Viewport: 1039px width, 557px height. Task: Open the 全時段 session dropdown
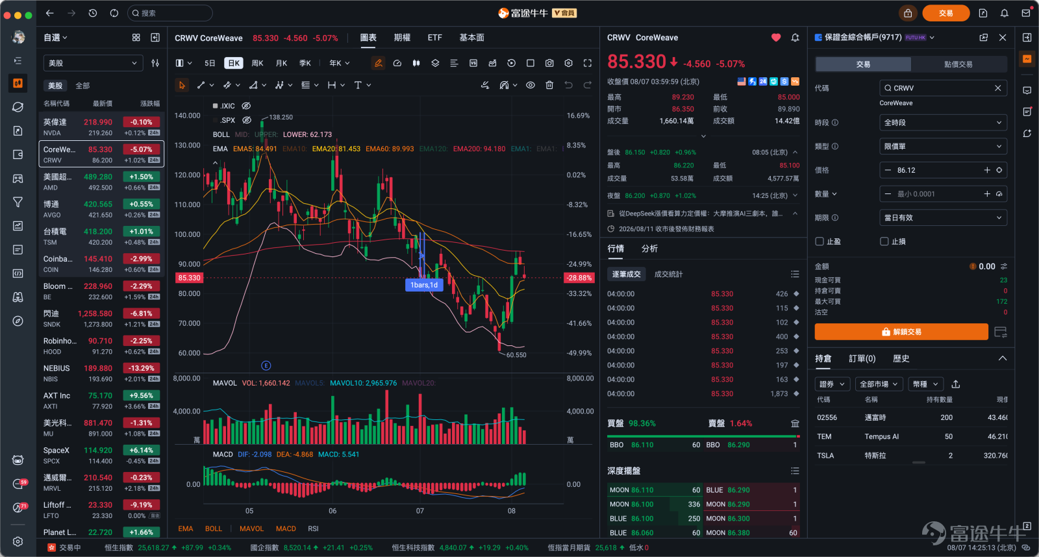point(943,123)
